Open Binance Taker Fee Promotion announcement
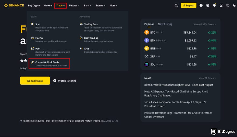This screenshot has height=137, width=237. (x=64, y=121)
